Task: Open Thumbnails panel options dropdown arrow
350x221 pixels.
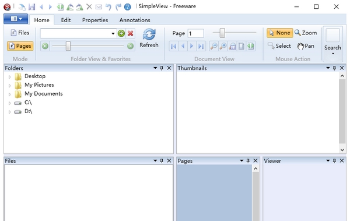Action: click(328, 68)
